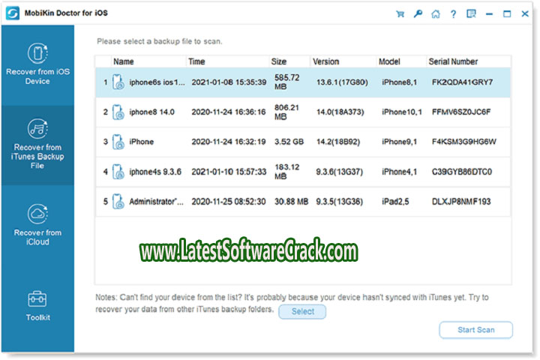Viewport: 540px width, 360px height.
Task: Sort by the Version column header
Action: 325,61
